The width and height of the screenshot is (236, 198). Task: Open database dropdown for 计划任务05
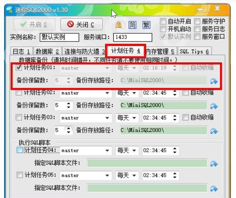coord(107,175)
